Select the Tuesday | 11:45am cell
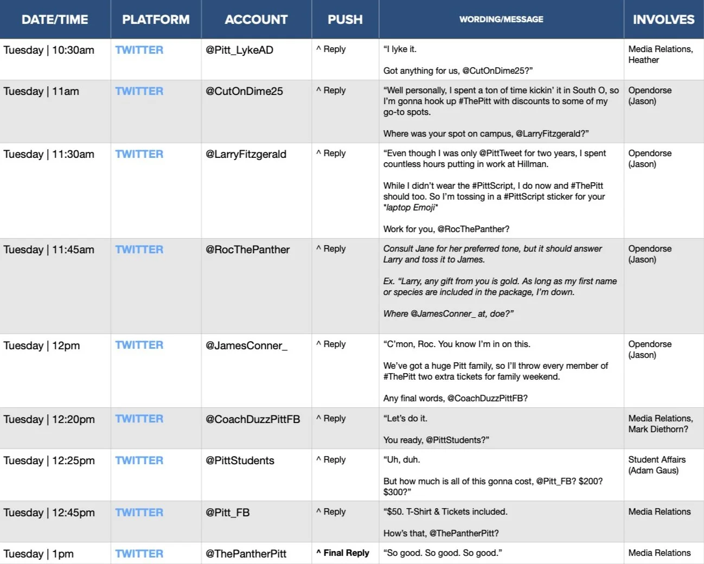 55,286
